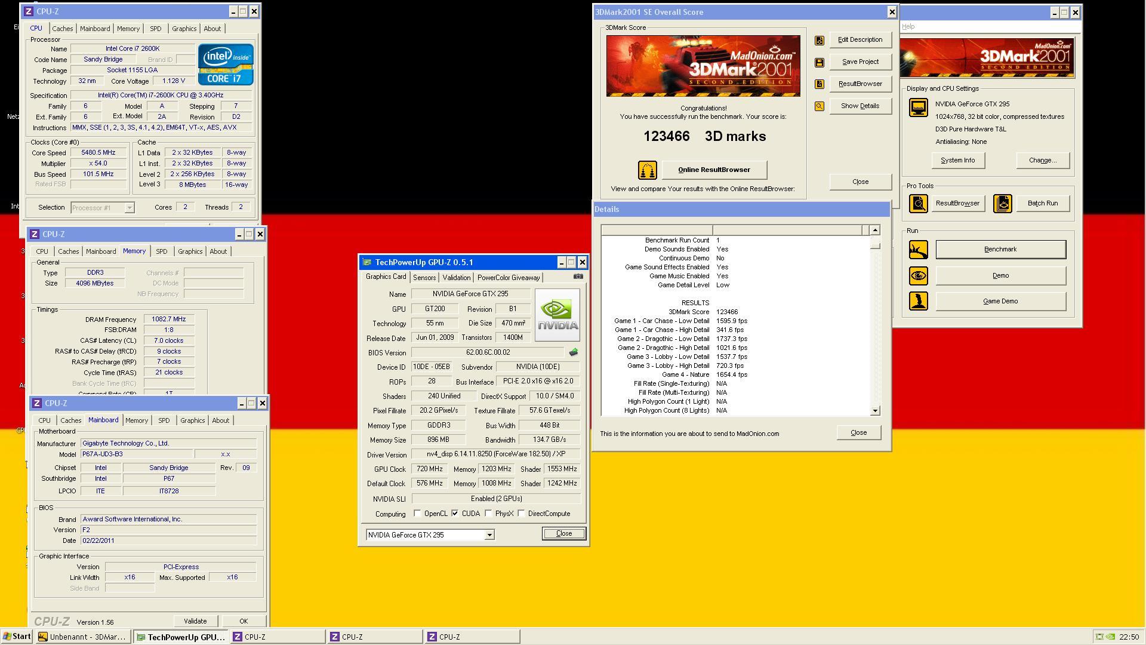Image resolution: width=1146 pixels, height=645 pixels.
Task: Open TechPowerUp GPU-Z taskbar item
Action: pos(181,637)
